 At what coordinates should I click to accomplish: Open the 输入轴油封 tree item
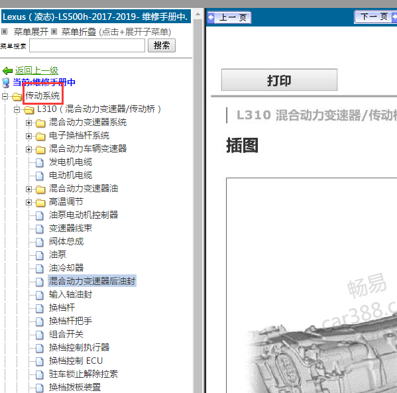(x=70, y=294)
